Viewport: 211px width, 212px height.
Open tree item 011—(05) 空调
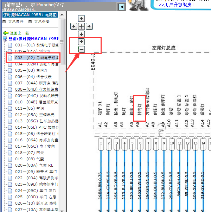[x=29, y=108]
